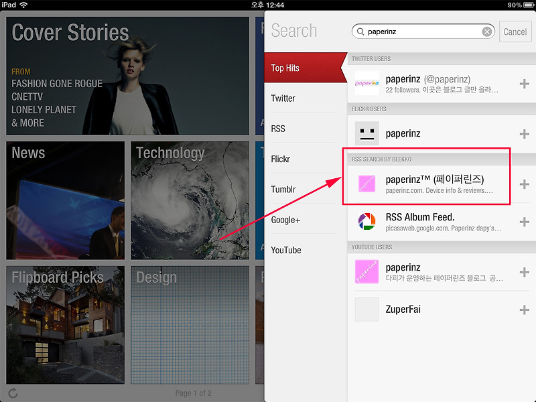Image resolution: width=536 pixels, height=402 pixels.
Task: Select the Top Hits tab
Action: [x=306, y=68]
